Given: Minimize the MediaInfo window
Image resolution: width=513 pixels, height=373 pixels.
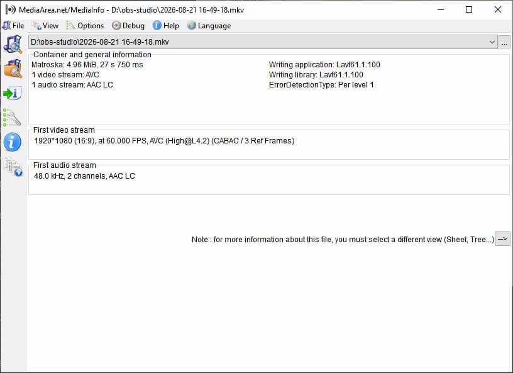Looking at the screenshot, I should 441,9.
